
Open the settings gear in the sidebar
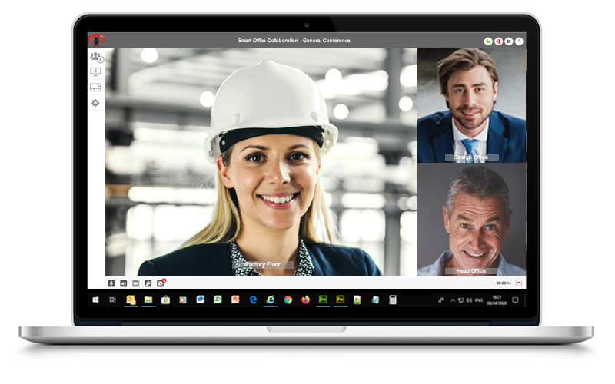95,103
